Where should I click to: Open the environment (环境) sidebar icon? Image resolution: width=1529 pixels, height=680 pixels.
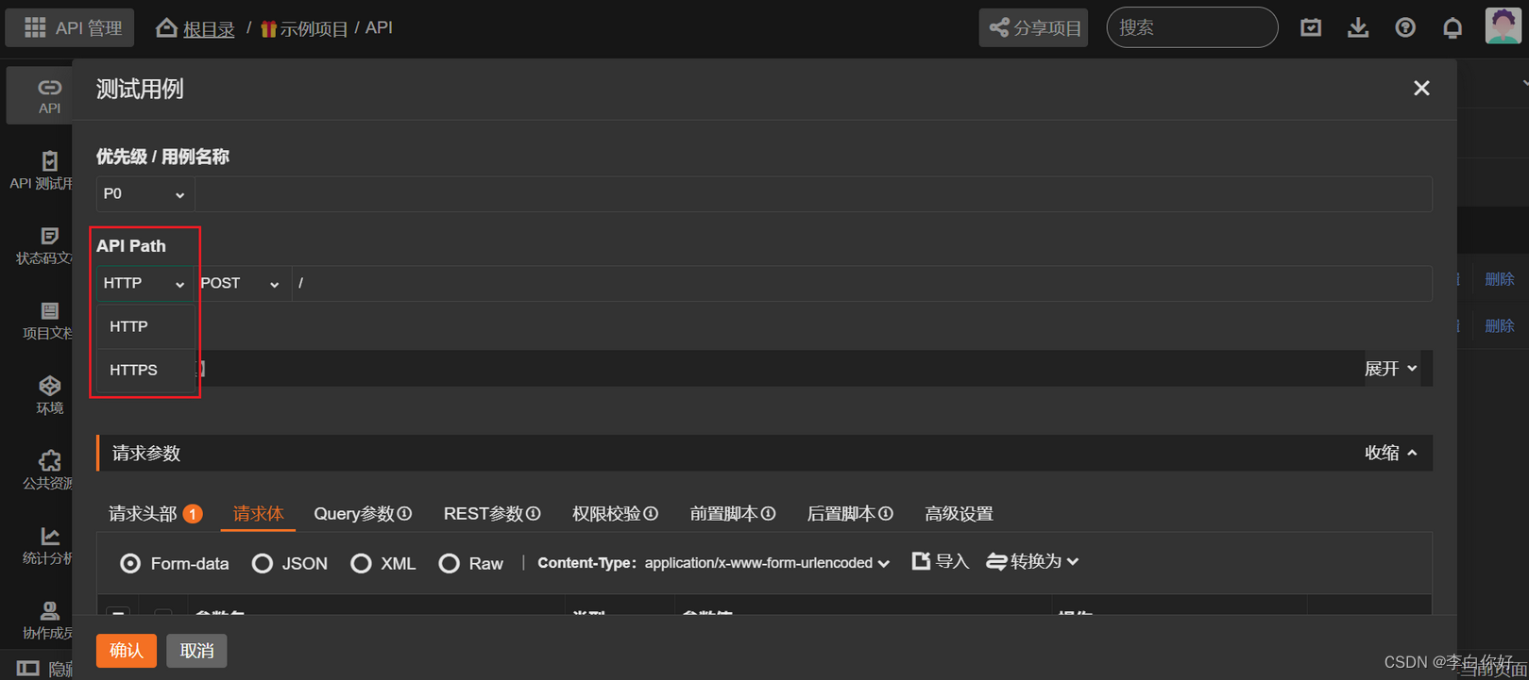pyautogui.click(x=49, y=394)
